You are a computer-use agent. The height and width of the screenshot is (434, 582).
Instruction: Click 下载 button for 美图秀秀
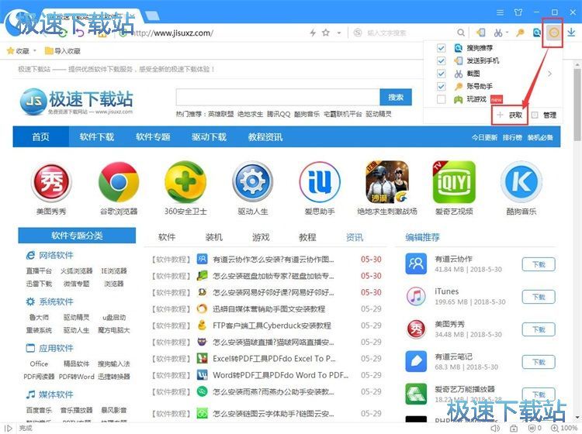tap(539, 329)
